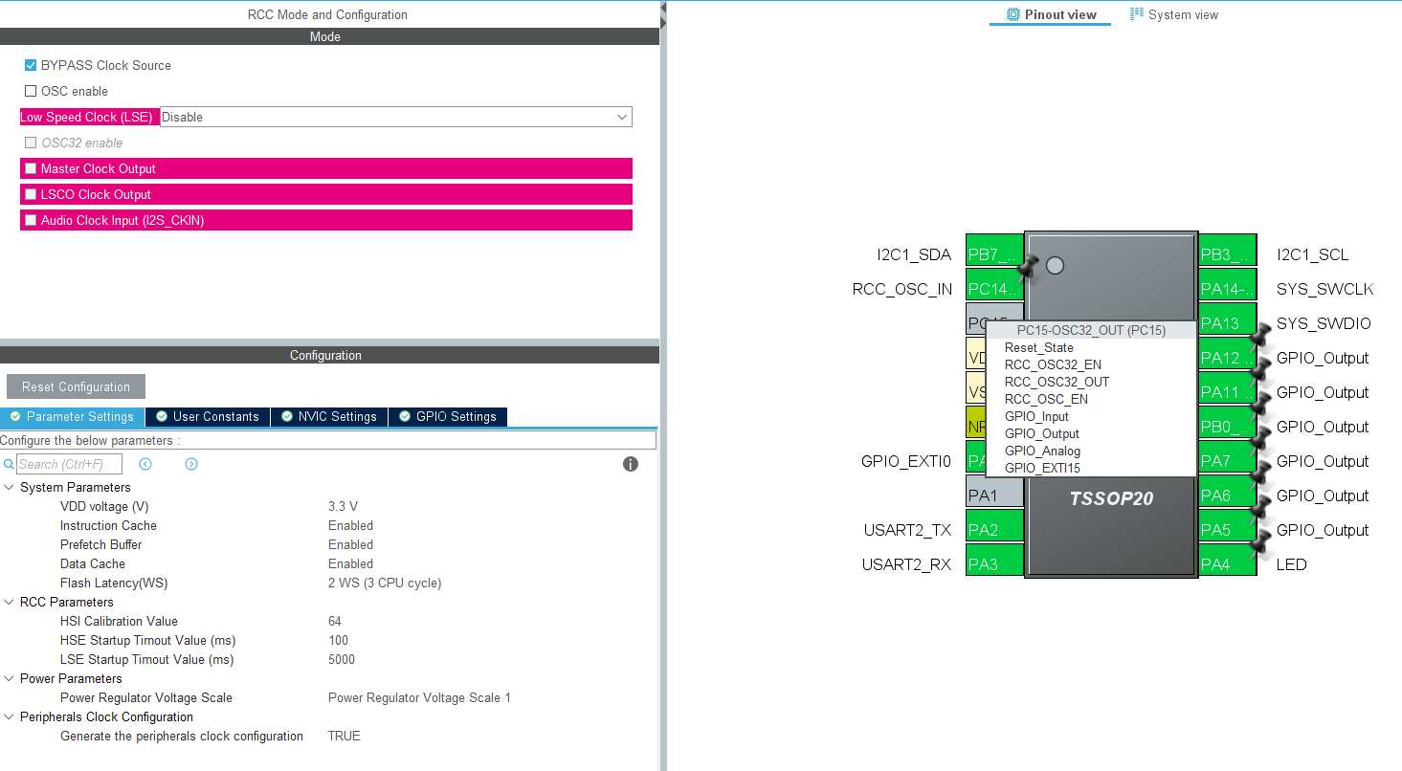Choose Reset_State in the PC15 menu
The height and width of the screenshot is (771, 1402).
click(x=1039, y=347)
